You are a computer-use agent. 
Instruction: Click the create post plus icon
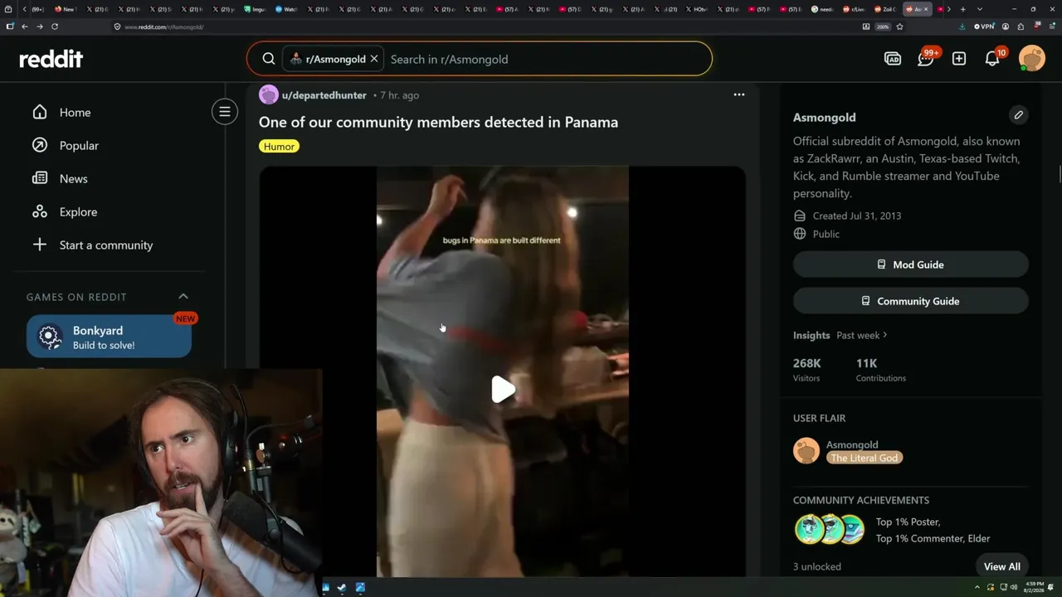959,59
